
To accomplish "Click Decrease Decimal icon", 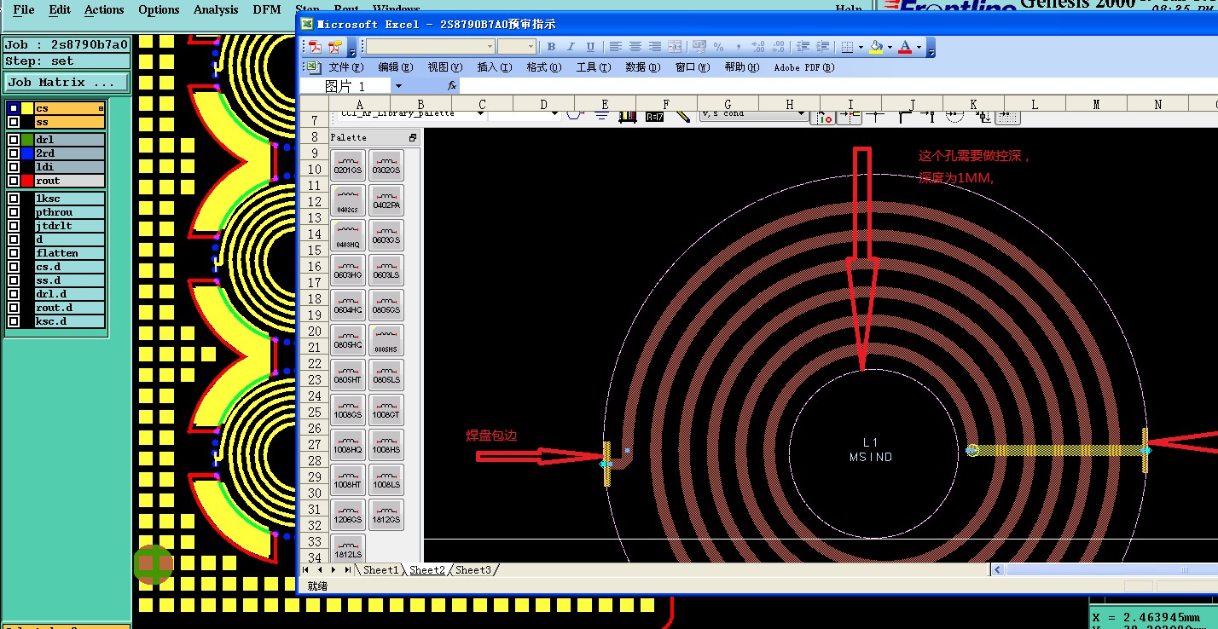I will pyautogui.click(x=779, y=47).
